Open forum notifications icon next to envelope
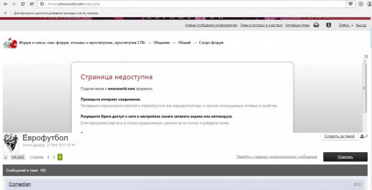This screenshot has height=190, width=372. tap(329, 25)
